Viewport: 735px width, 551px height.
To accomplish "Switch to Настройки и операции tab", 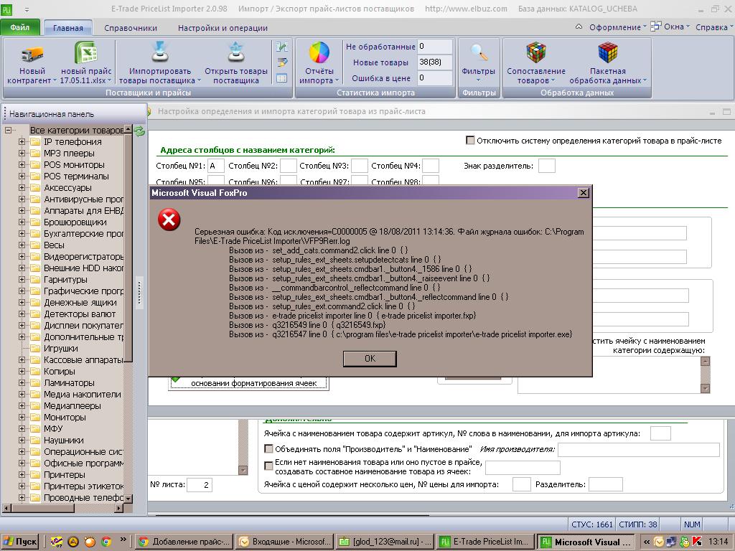I will pos(223,28).
